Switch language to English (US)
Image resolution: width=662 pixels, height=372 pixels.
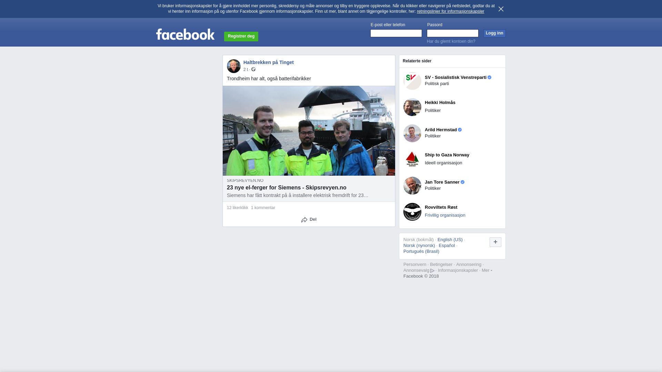pyautogui.click(x=450, y=240)
